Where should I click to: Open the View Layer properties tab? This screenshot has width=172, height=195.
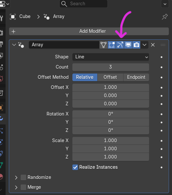click(2, 55)
